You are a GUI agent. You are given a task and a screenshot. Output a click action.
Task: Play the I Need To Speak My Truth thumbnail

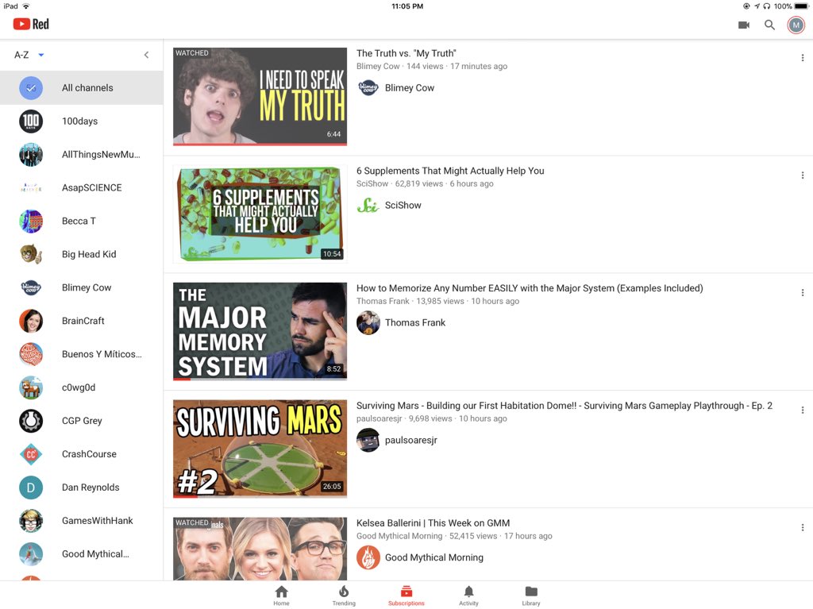point(260,97)
